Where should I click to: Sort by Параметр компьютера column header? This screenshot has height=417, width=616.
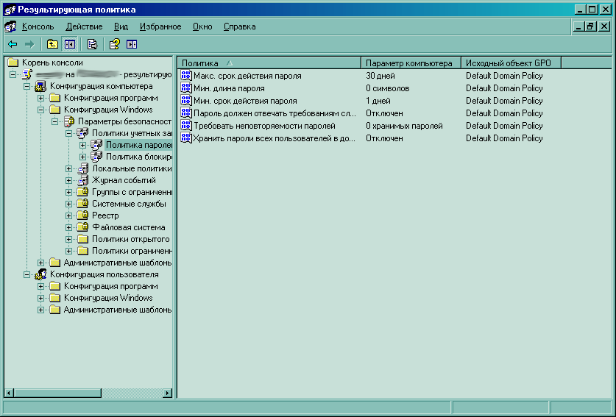click(x=411, y=63)
